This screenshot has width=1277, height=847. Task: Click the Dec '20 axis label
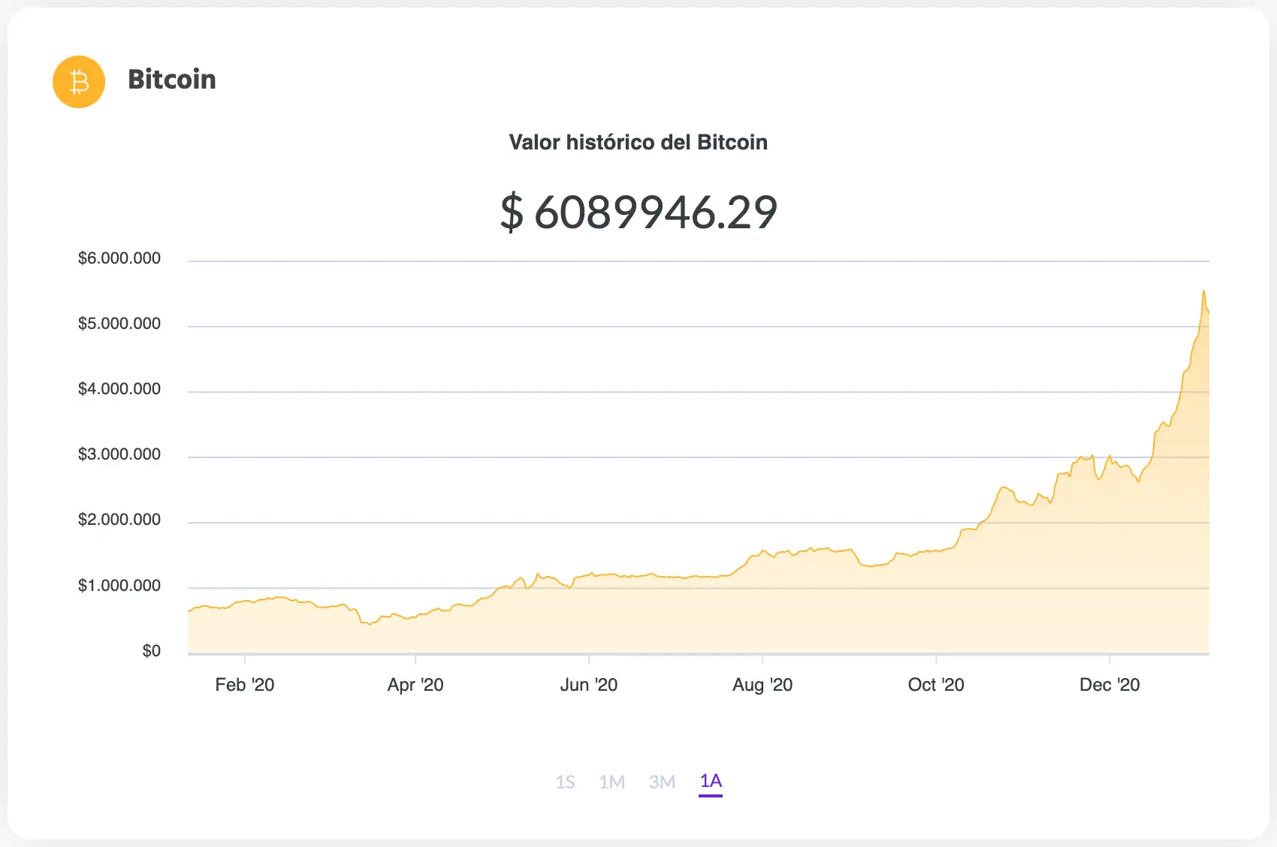point(1109,685)
